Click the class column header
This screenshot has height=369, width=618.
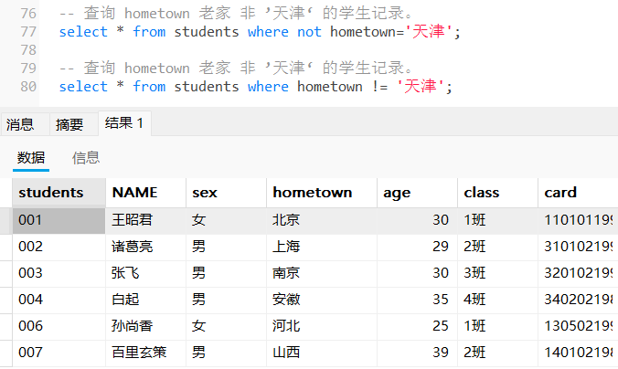tap(497, 193)
